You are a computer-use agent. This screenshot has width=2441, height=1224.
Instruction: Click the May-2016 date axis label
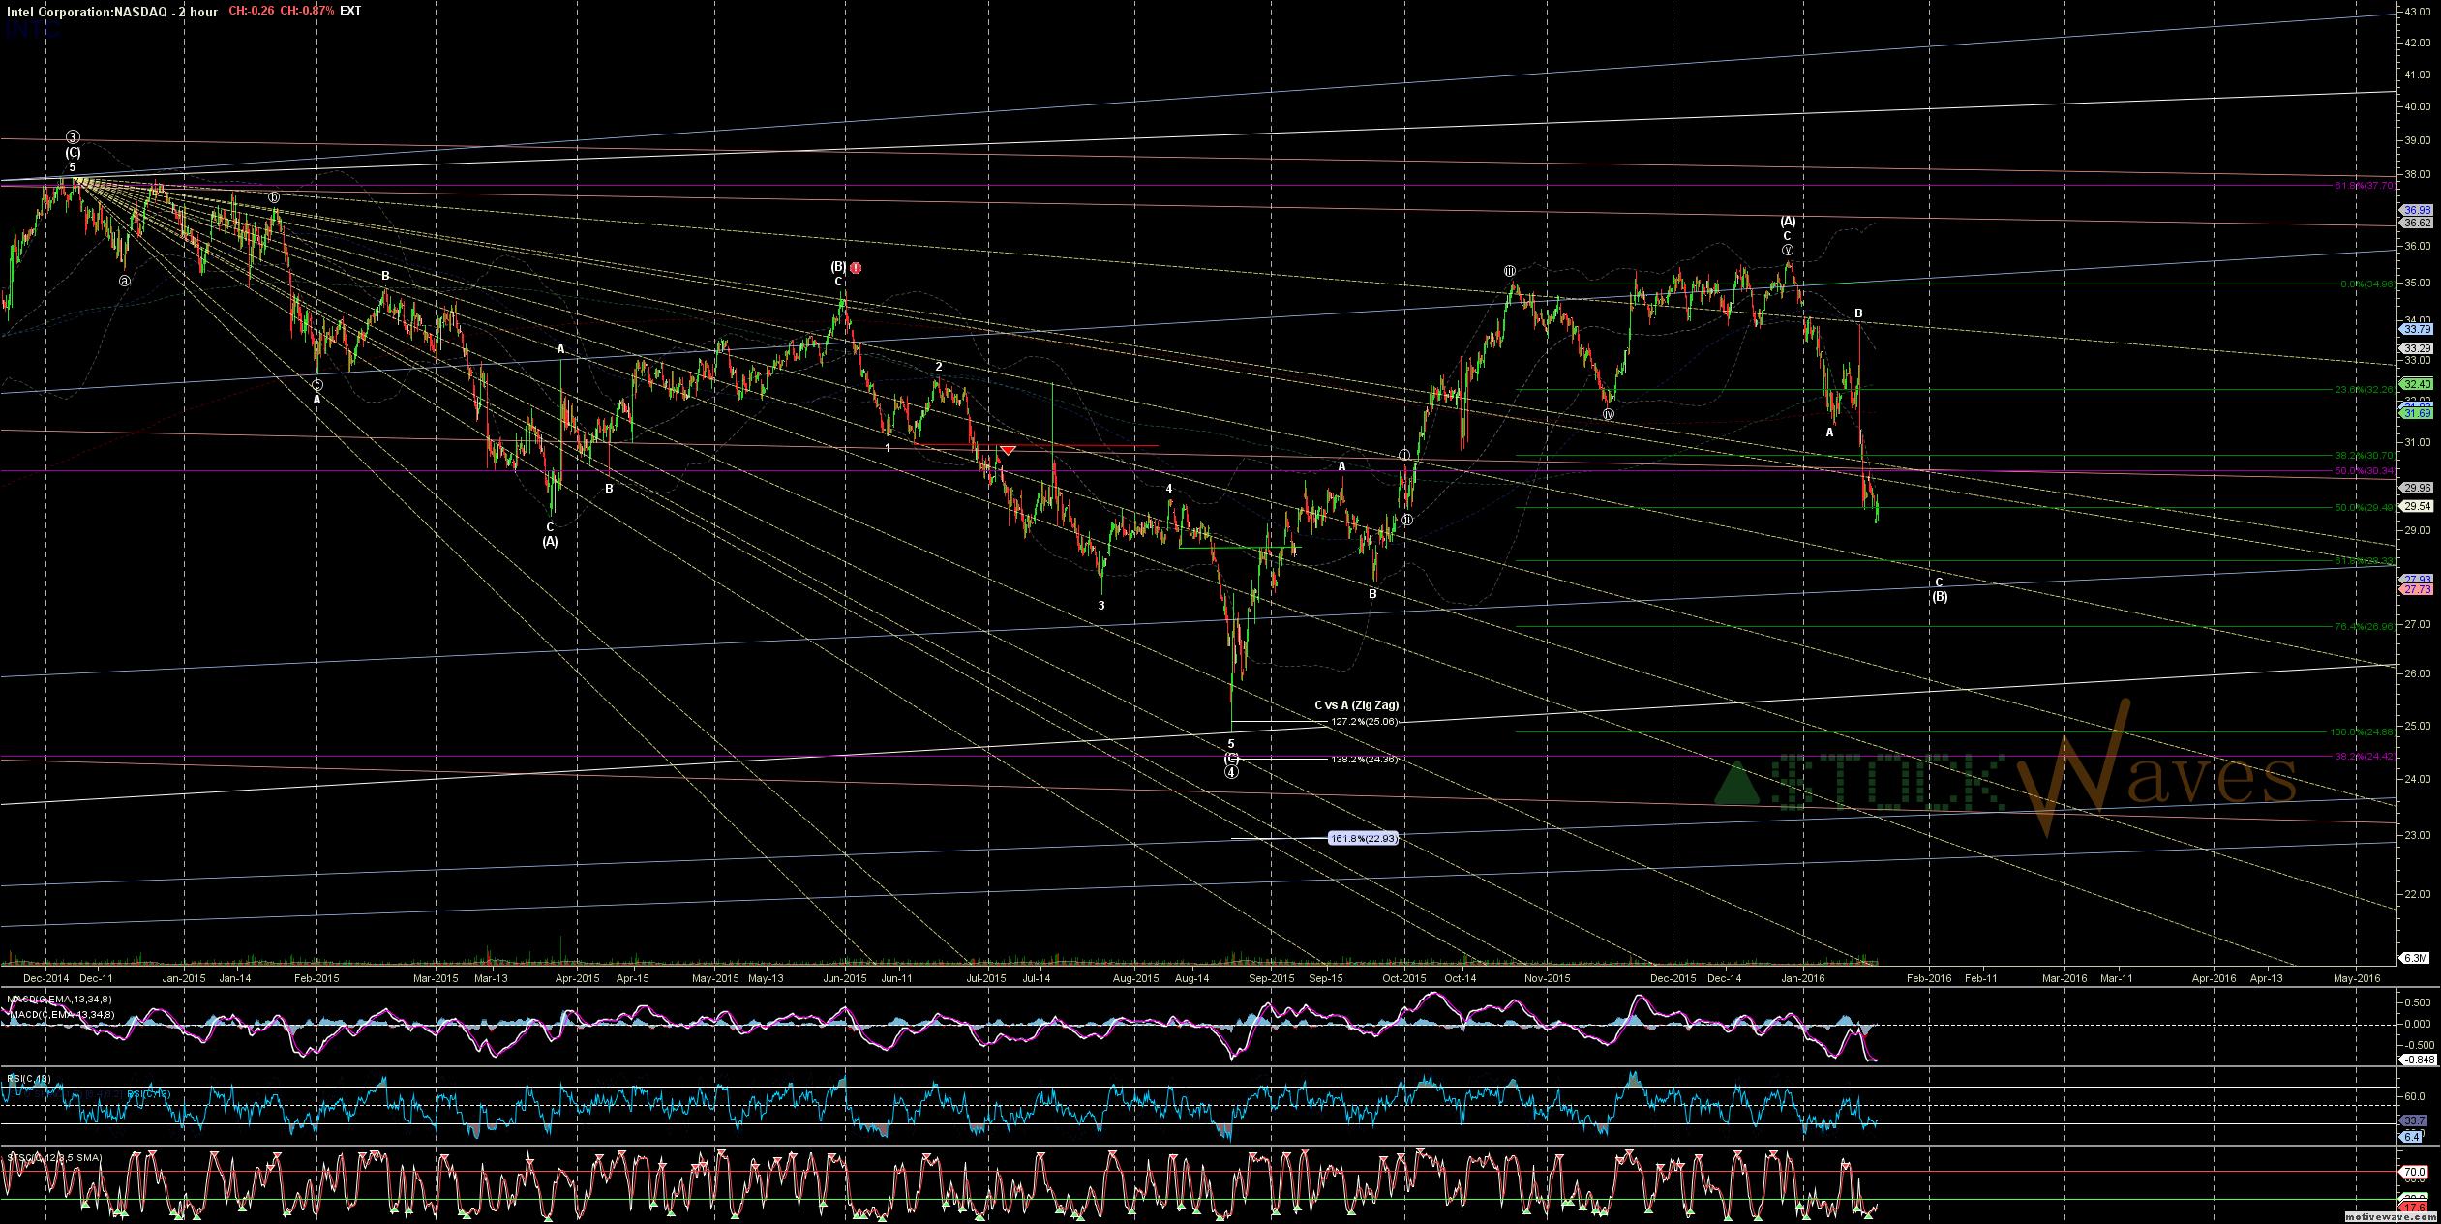tap(2357, 978)
